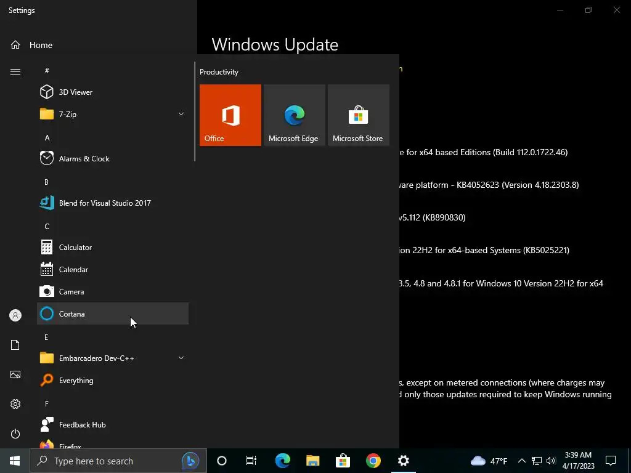631x473 pixels.
Task: Jump to the # letter header
Action: [47, 71]
